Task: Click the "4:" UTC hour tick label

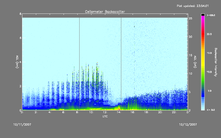Action: coord(50,112)
